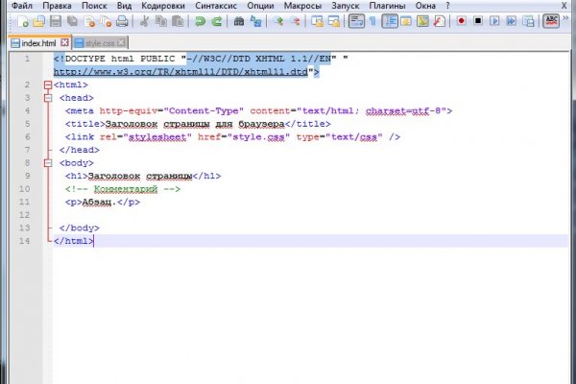Viewport: 576px width, 384px height.
Task: Close the index.html tab
Action: (63, 43)
